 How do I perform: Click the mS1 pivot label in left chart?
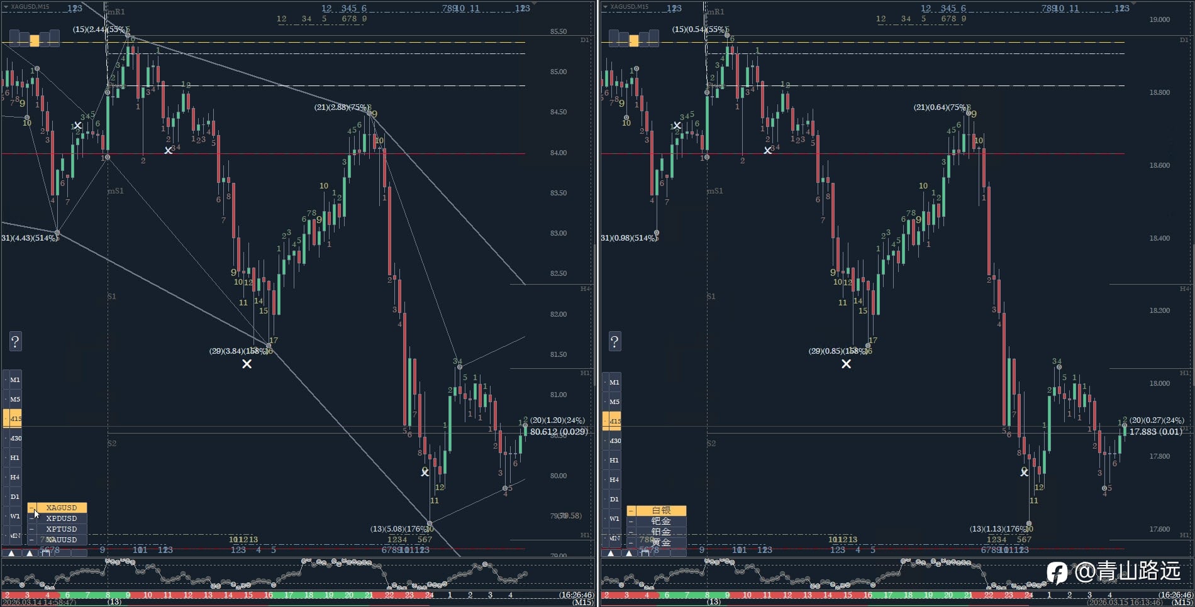pyautogui.click(x=116, y=191)
